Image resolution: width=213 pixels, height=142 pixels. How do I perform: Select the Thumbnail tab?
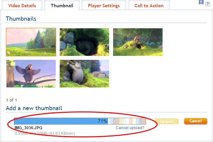[62, 6]
